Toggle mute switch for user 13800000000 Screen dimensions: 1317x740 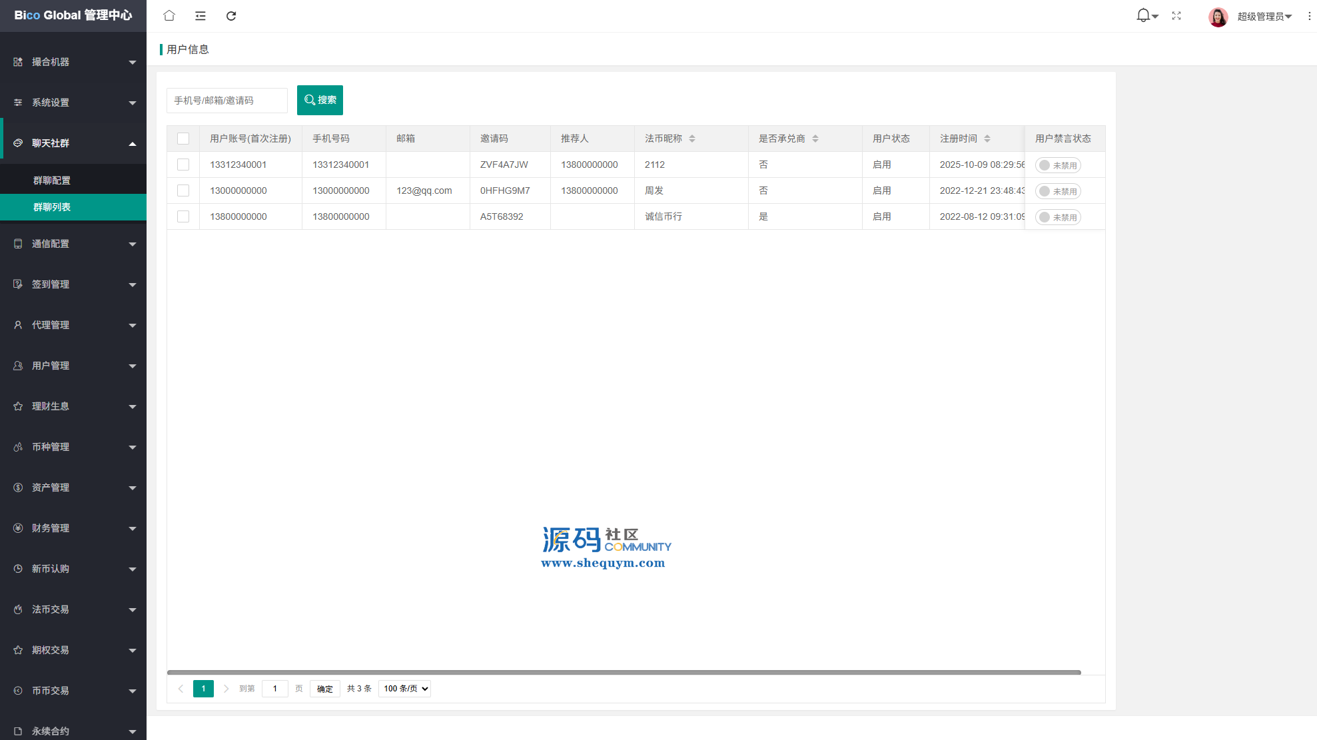1058,217
